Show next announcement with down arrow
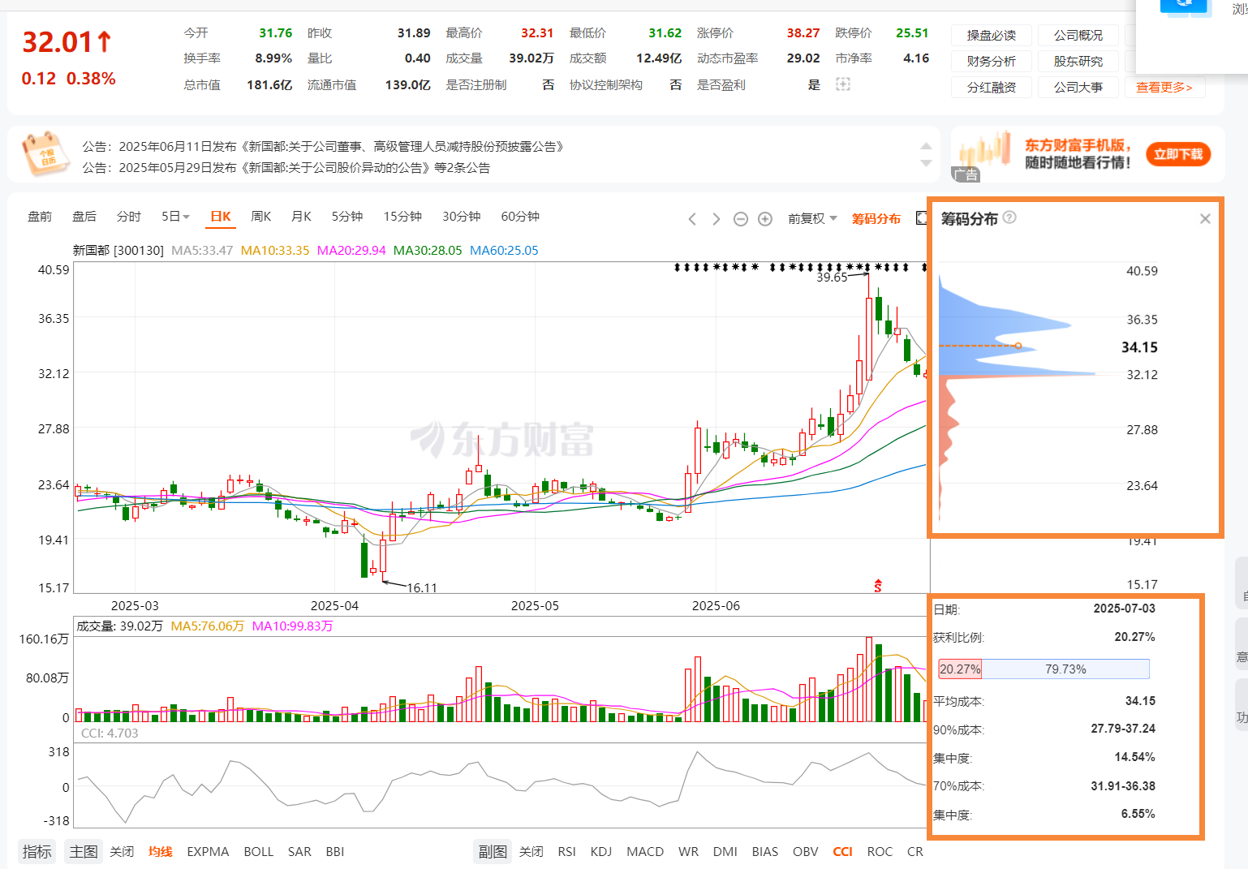This screenshot has height=869, width=1248. [x=926, y=163]
